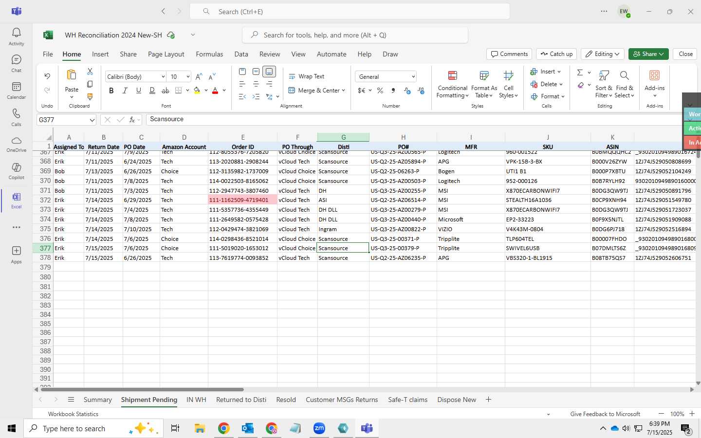The width and height of the screenshot is (701, 438).
Task: Click the Paste clipboard icon
Action: [x=72, y=75]
